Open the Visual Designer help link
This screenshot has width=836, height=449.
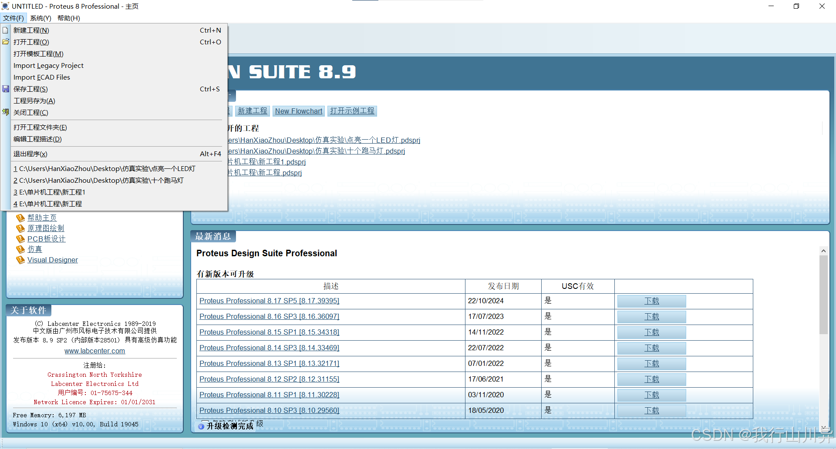(53, 260)
